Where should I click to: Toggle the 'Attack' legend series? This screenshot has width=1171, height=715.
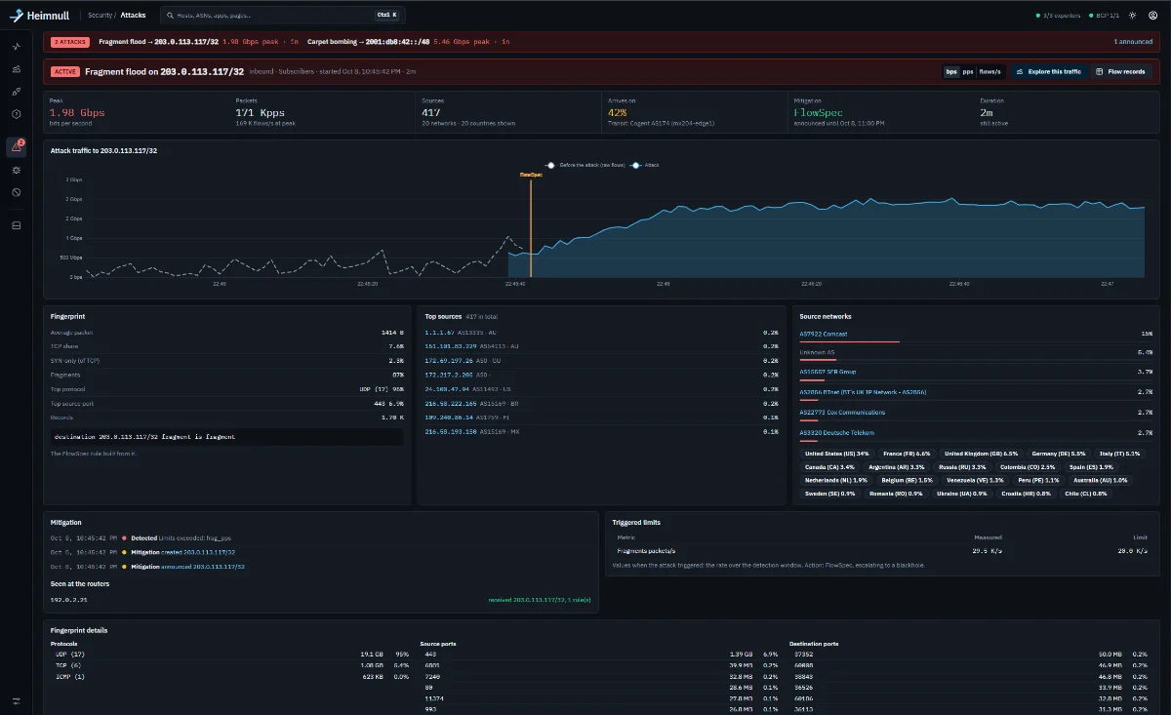click(x=646, y=165)
